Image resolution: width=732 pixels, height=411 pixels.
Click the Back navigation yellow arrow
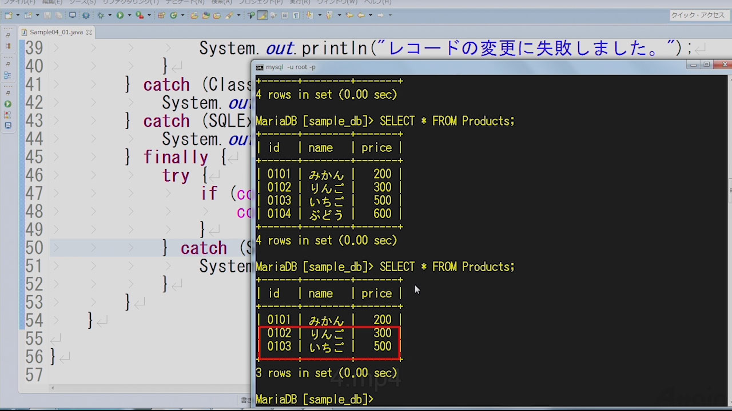[x=361, y=15]
